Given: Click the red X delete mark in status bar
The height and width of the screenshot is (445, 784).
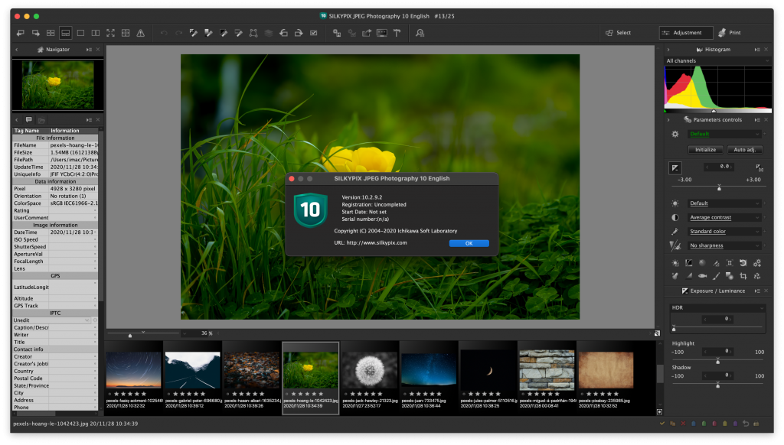Looking at the screenshot, I should (683, 424).
